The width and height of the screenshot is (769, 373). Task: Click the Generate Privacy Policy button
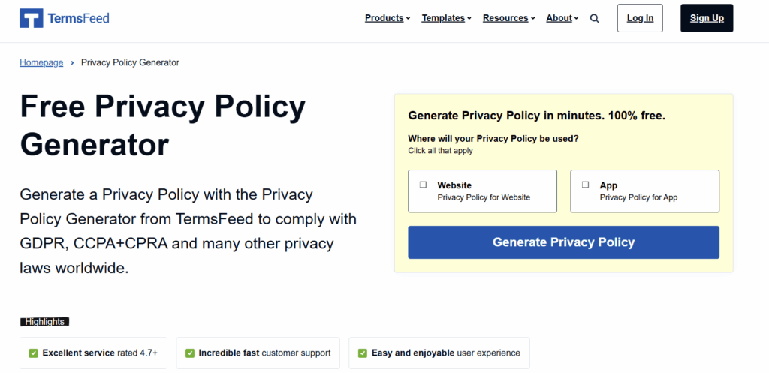(563, 242)
